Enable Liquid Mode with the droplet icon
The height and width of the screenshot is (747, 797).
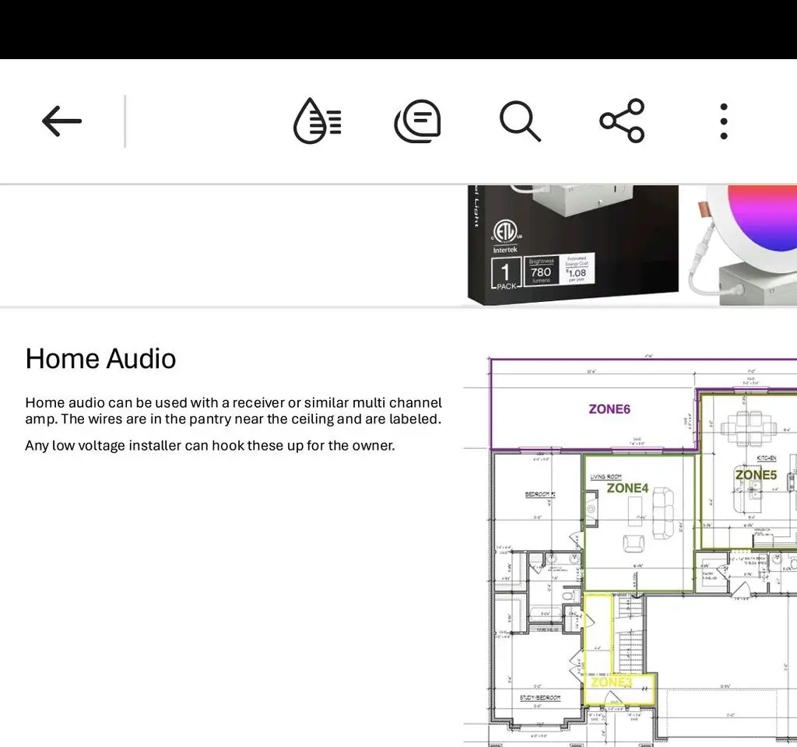click(x=317, y=121)
